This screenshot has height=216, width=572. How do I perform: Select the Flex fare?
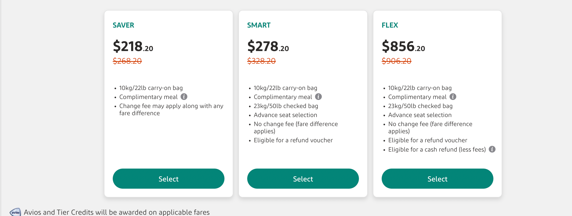coord(437,179)
